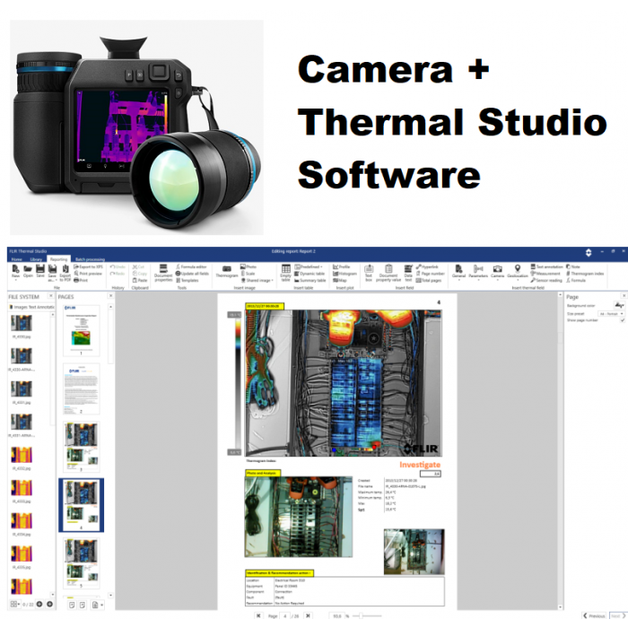Select page 2 thumbnail in Pages
Viewport: 628px width, 628px height.
[x=82, y=388]
